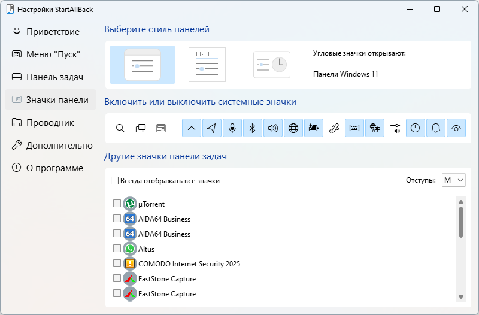Image resolution: width=479 pixels, height=315 pixels.
Task: Toggle the Pen menu system icon
Action: (x=334, y=128)
